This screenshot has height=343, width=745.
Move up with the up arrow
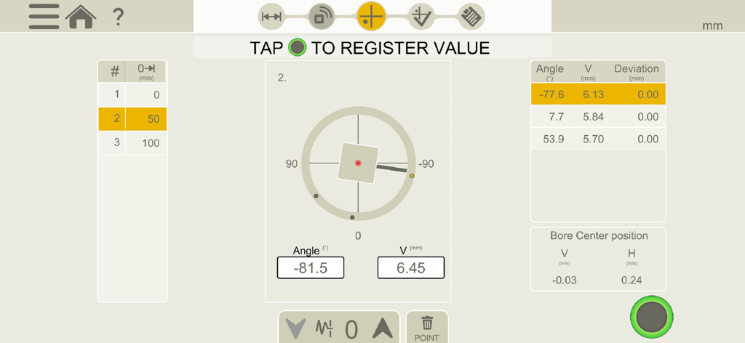pos(383,328)
